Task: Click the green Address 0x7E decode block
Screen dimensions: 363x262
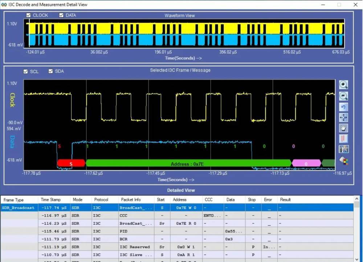Action: coord(187,164)
